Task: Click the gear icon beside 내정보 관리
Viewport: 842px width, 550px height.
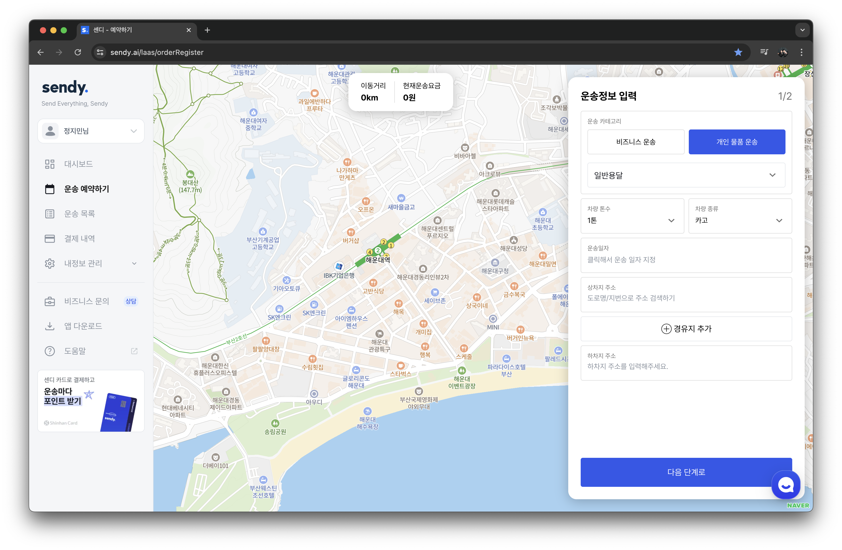Action: (50, 263)
